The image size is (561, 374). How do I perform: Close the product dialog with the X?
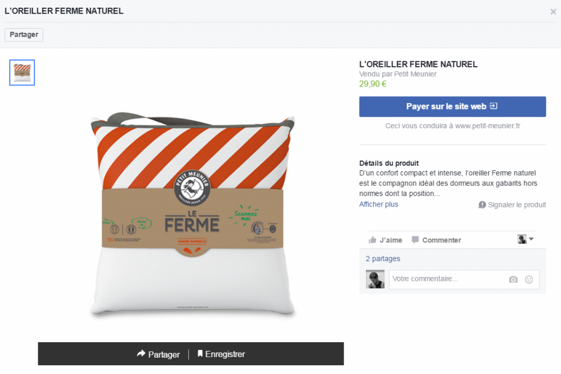553,12
